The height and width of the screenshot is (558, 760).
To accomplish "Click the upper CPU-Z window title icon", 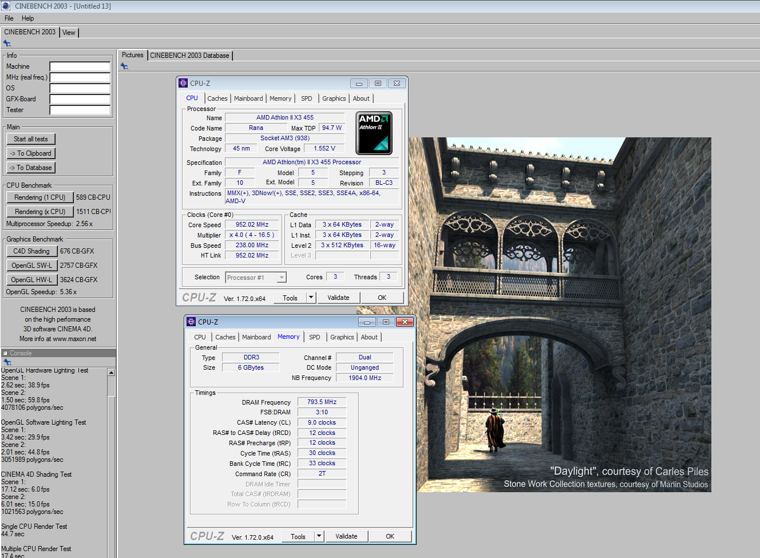I will (183, 83).
